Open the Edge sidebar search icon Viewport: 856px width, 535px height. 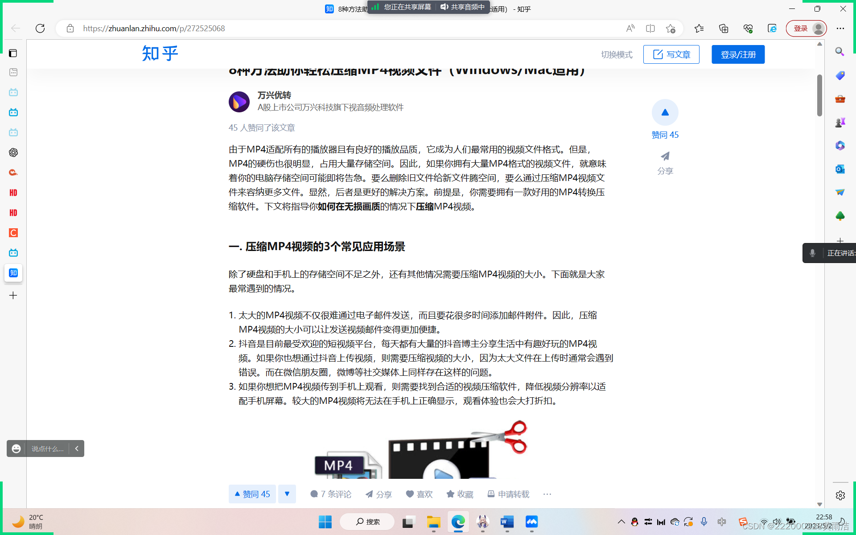tap(840, 52)
